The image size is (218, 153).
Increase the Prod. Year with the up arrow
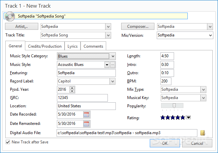click(72, 88)
